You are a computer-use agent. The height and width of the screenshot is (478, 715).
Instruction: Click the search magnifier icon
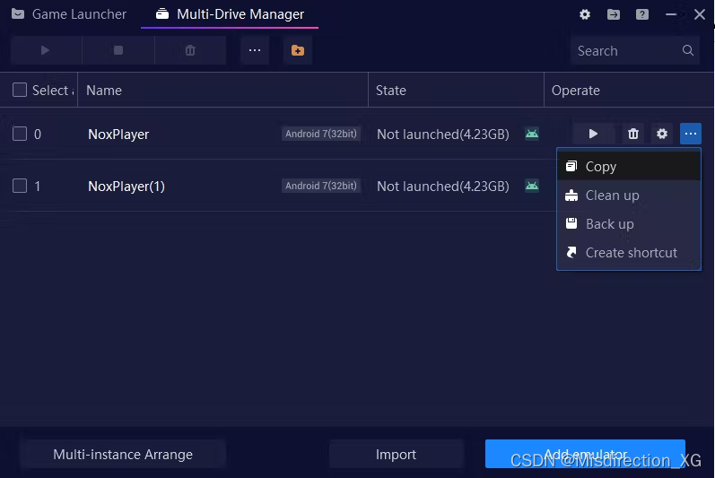(688, 50)
